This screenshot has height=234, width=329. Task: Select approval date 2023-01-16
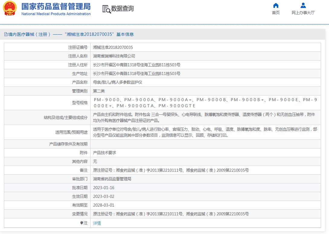click(x=104, y=188)
